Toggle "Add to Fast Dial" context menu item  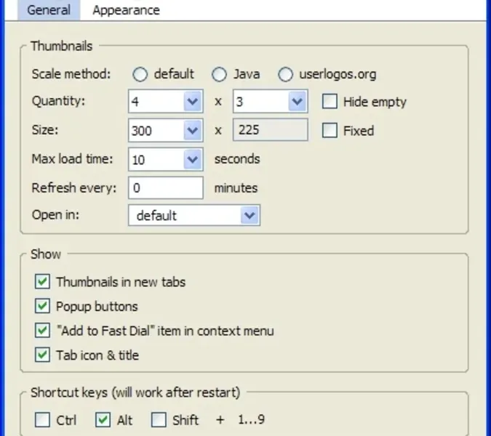coord(43,331)
